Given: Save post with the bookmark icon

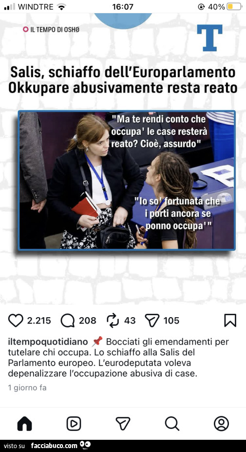Looking at the screenshot, I should [x=230, y=320].
